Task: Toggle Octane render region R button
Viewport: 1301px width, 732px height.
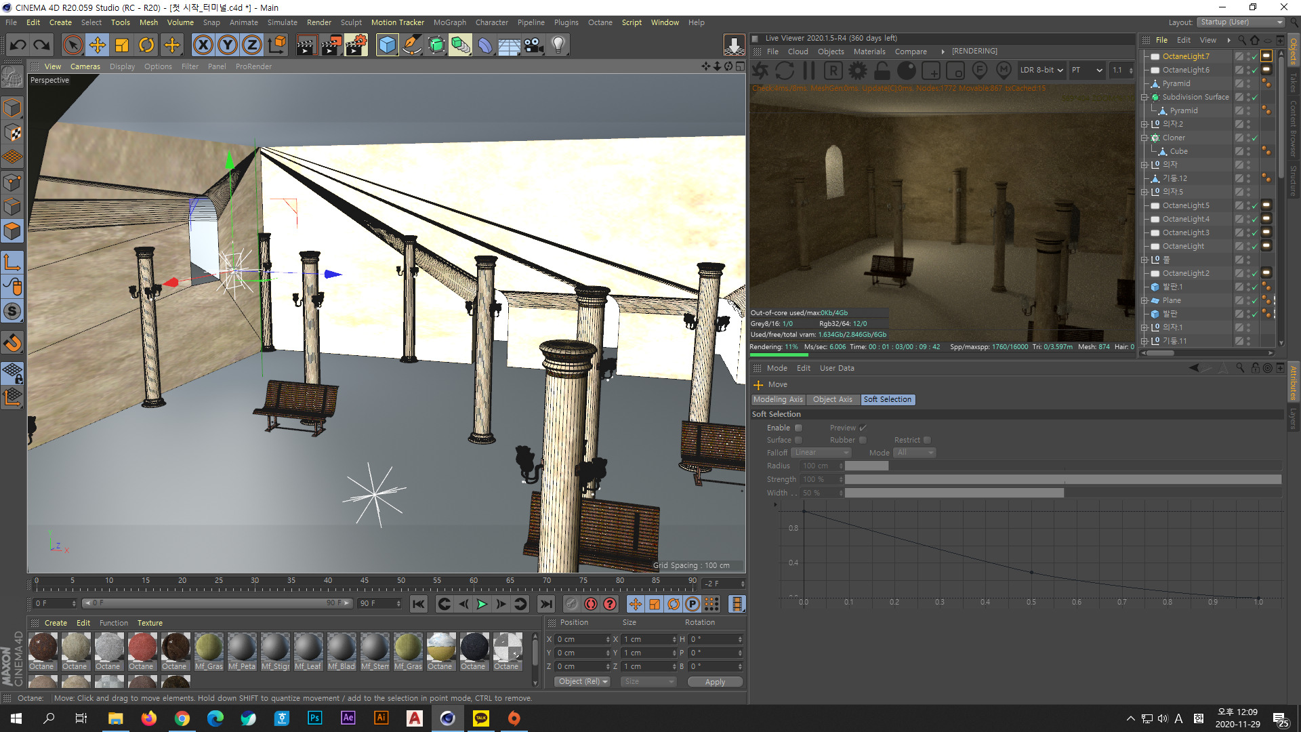Action: pyautogui.click(x=833, y=70)
